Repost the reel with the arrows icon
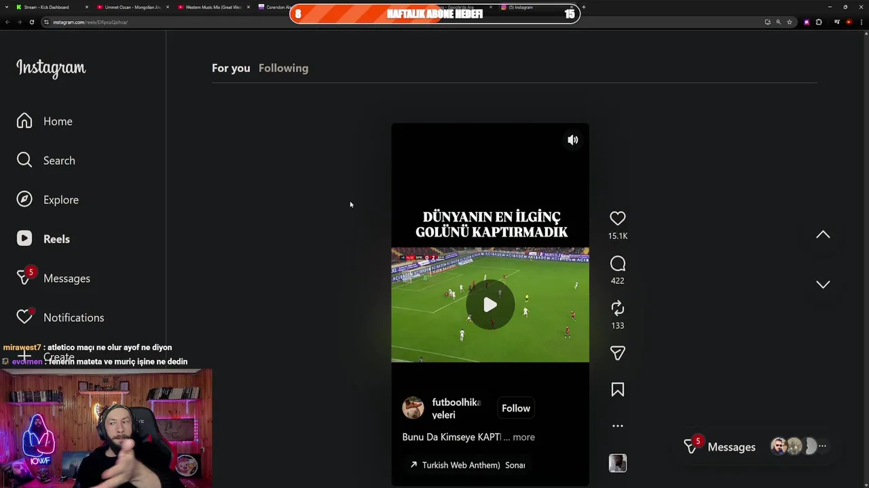 coord(617,308)
